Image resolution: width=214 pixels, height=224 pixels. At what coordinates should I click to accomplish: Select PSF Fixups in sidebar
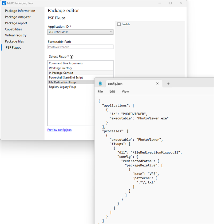point(13,47)
